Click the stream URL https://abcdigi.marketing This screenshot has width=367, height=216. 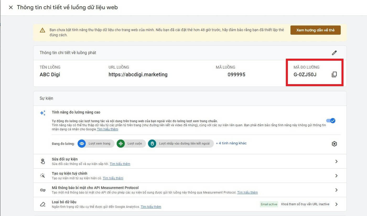point(138,75)
